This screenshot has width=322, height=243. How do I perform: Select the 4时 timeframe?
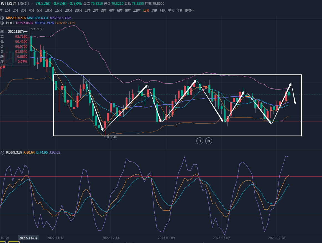pos(112,11)
